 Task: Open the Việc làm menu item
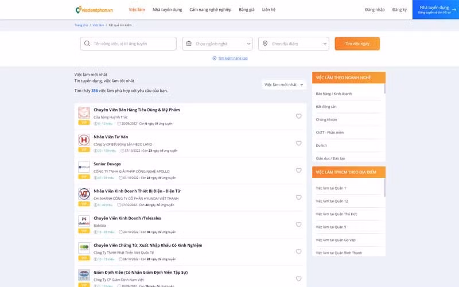tap(137, 10)
